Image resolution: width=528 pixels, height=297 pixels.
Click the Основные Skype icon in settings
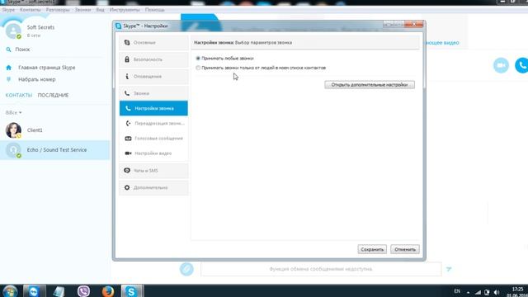(127, 43)
